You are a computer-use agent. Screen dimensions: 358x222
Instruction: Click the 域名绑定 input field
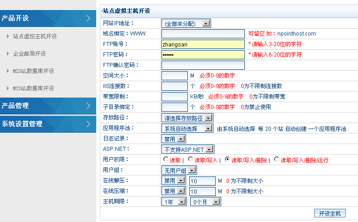[x=203, y=34]
